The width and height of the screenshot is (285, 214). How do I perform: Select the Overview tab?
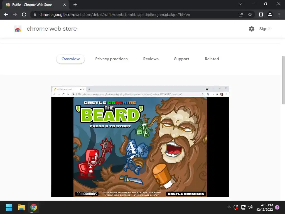(70, 59)
